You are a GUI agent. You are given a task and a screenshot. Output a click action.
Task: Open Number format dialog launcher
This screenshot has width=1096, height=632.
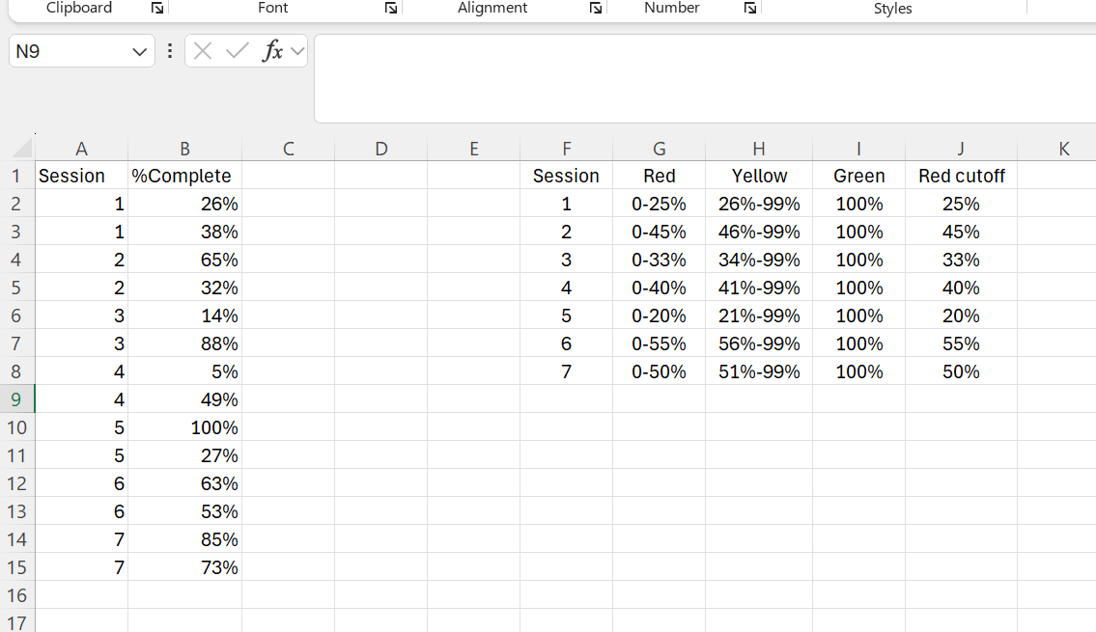click(x=750, y=9)
